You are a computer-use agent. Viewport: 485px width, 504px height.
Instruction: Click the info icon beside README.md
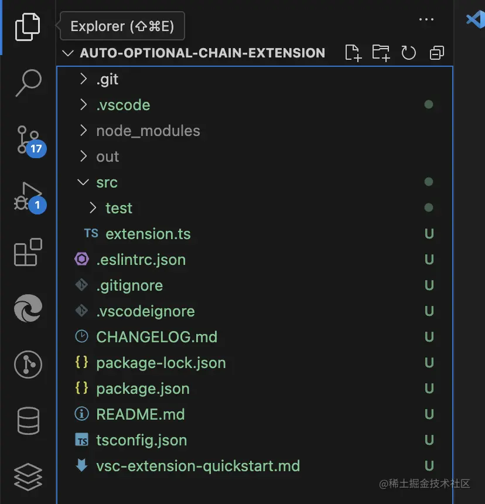pos(81,414)
